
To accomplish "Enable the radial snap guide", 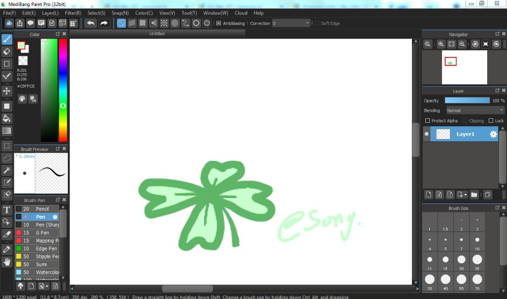I will click(x=164, y=23).
